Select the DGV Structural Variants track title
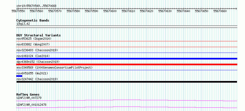Viewport: 245px width, 111px height. point(39,35)
